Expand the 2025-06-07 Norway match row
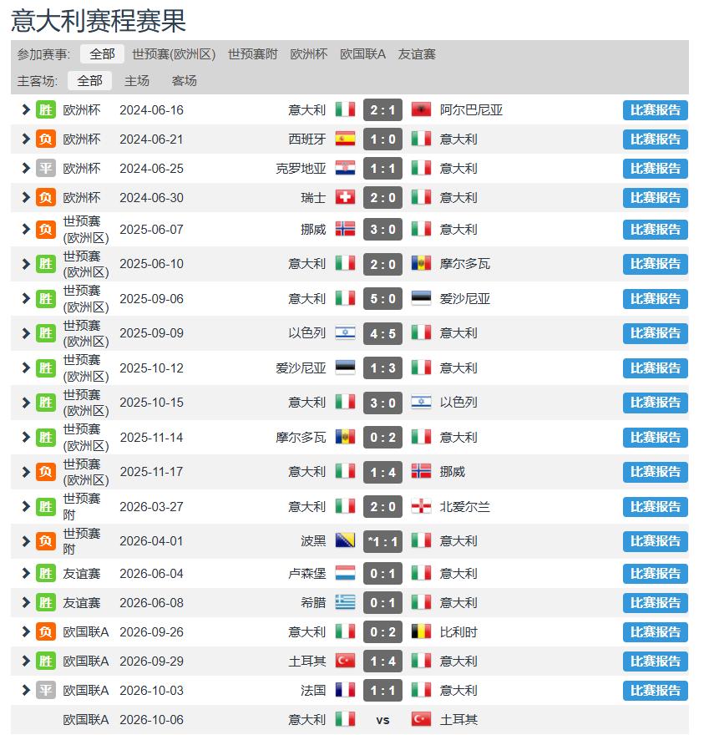 26,229
